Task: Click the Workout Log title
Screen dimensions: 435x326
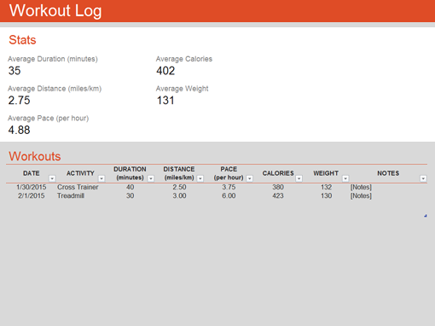Action: coord(55,11)
